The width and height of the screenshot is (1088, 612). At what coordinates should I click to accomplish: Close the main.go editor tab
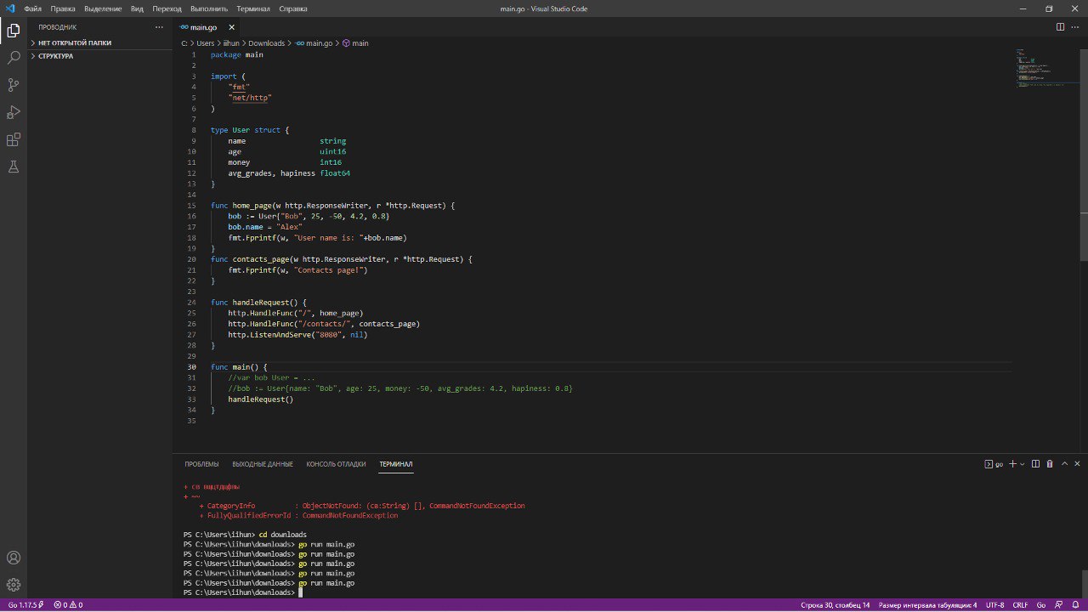(x=233, y=27)
